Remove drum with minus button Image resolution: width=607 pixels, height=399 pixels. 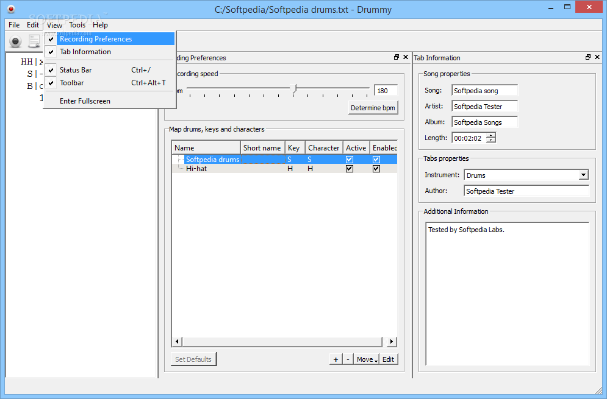(x=348, y=359)
